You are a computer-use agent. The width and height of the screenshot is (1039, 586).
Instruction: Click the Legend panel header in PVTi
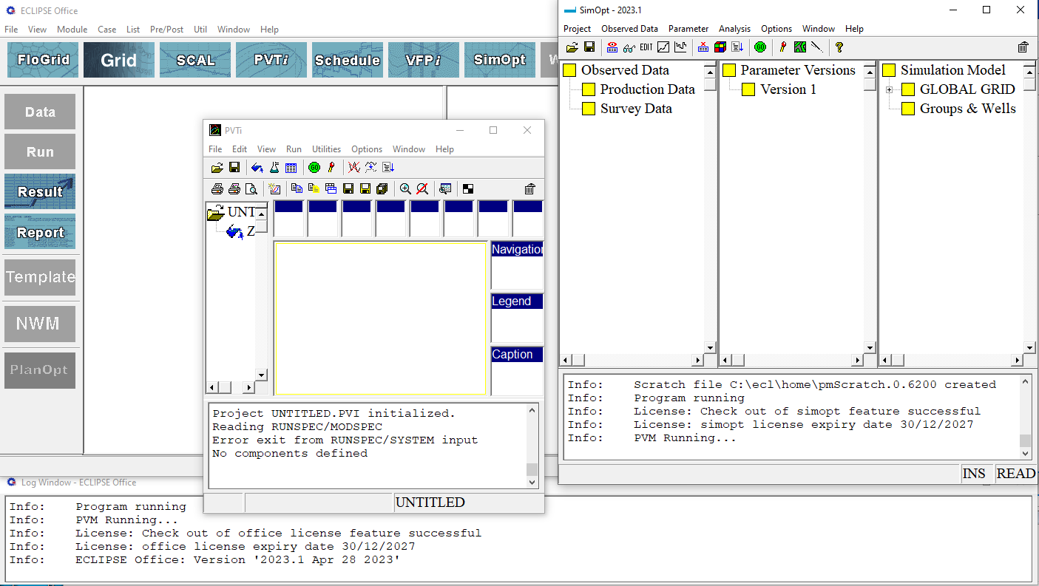(x=517, y=301)
